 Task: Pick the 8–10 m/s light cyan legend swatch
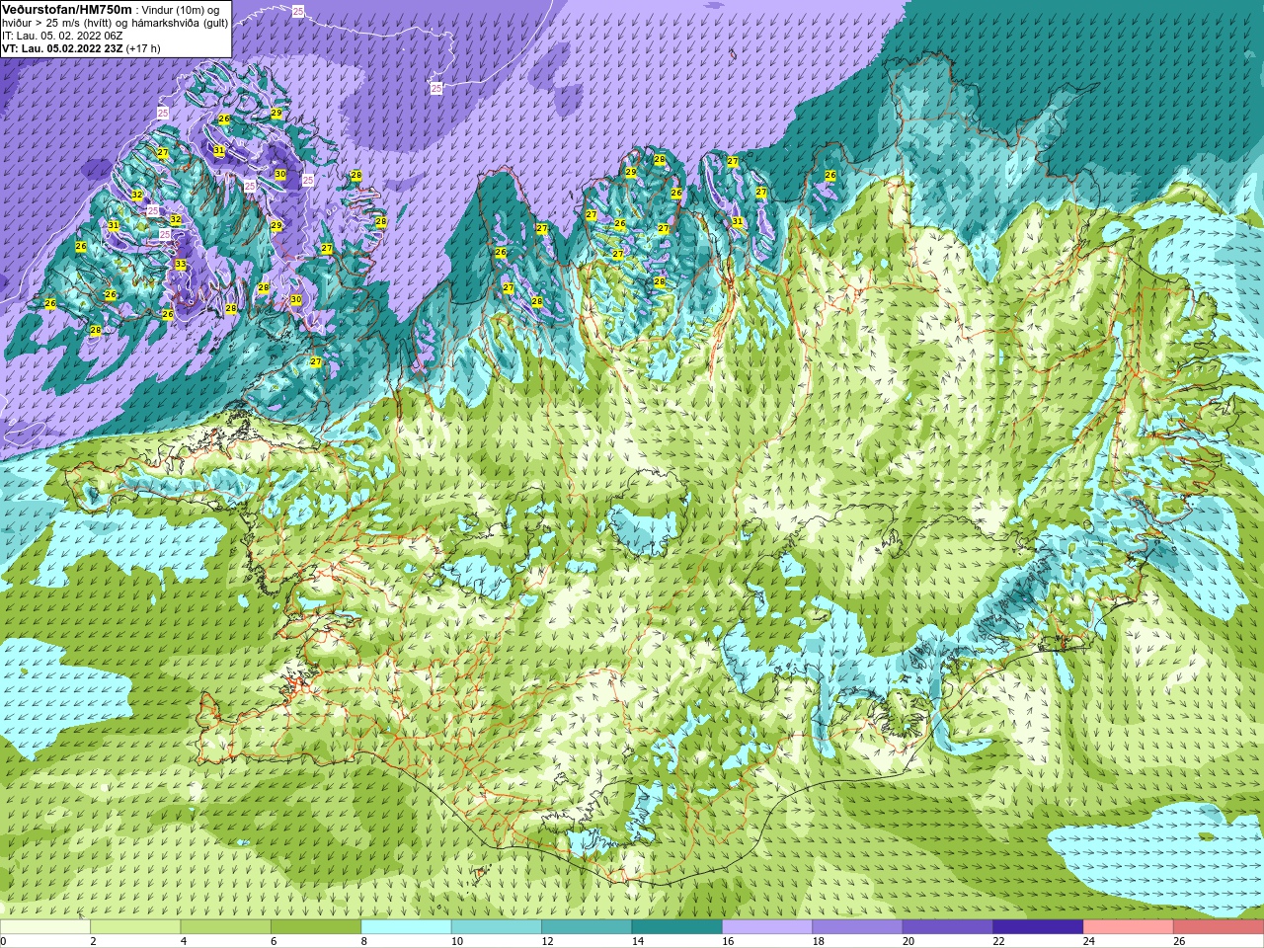click(407, 927)
